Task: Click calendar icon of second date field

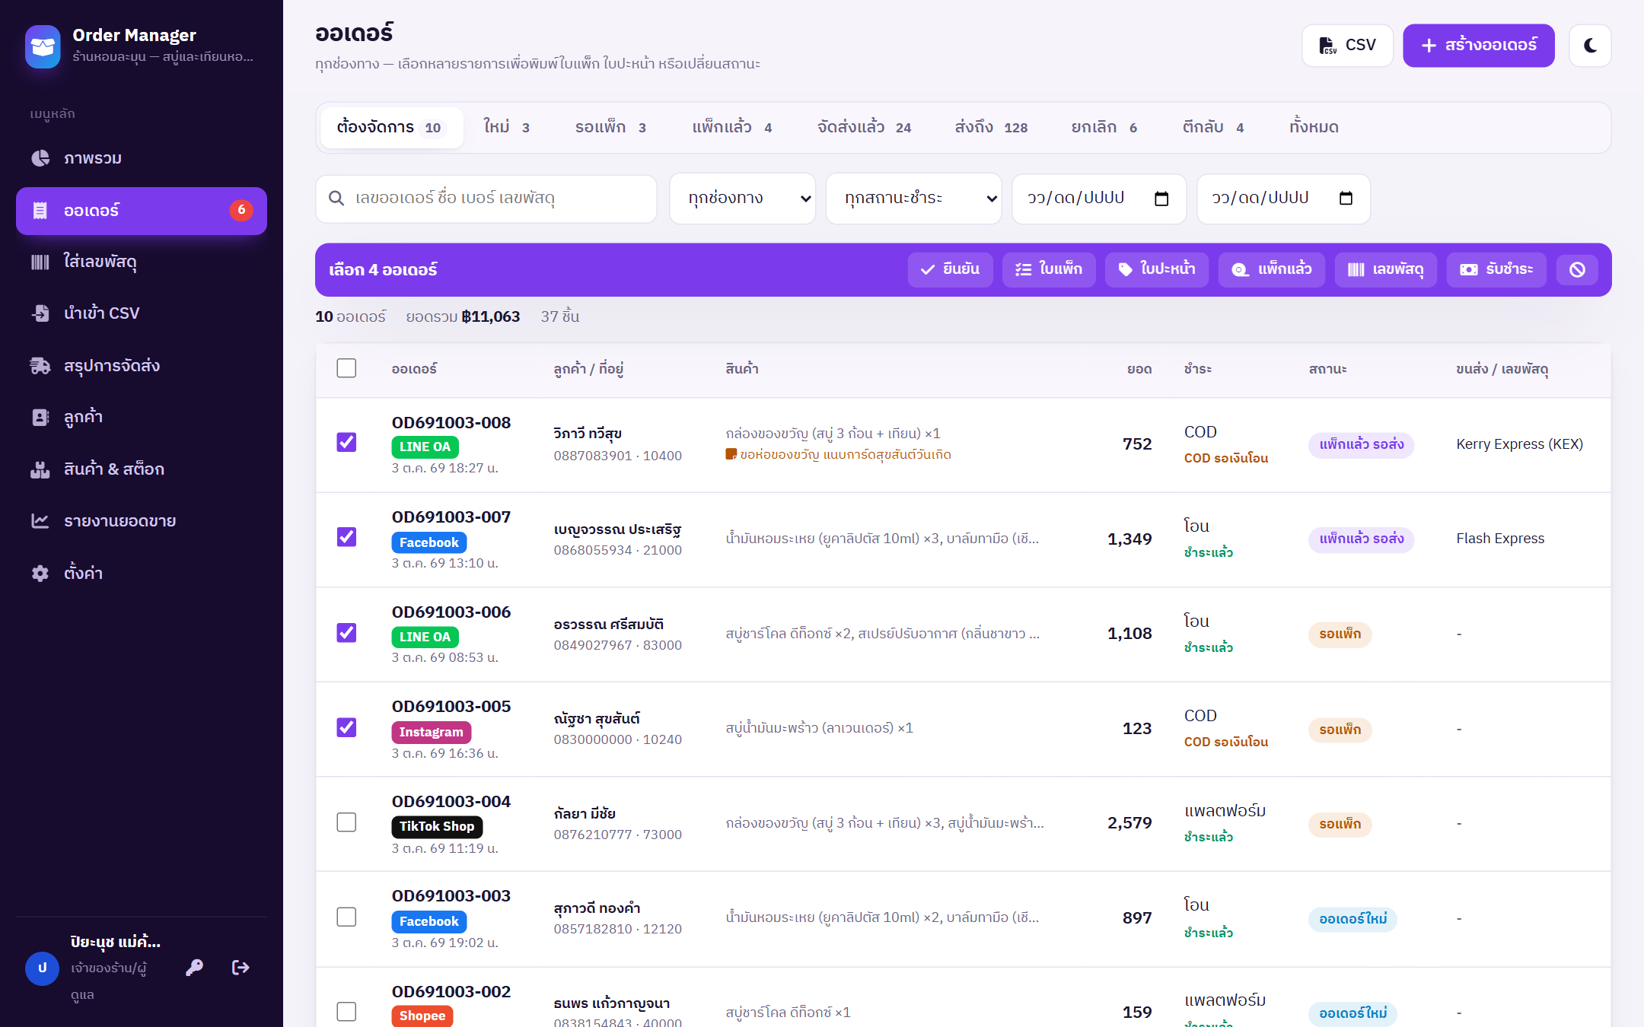Action: point(1346,199)
